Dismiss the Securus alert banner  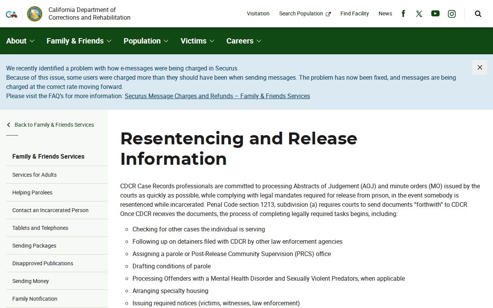[x=480, y=67]
